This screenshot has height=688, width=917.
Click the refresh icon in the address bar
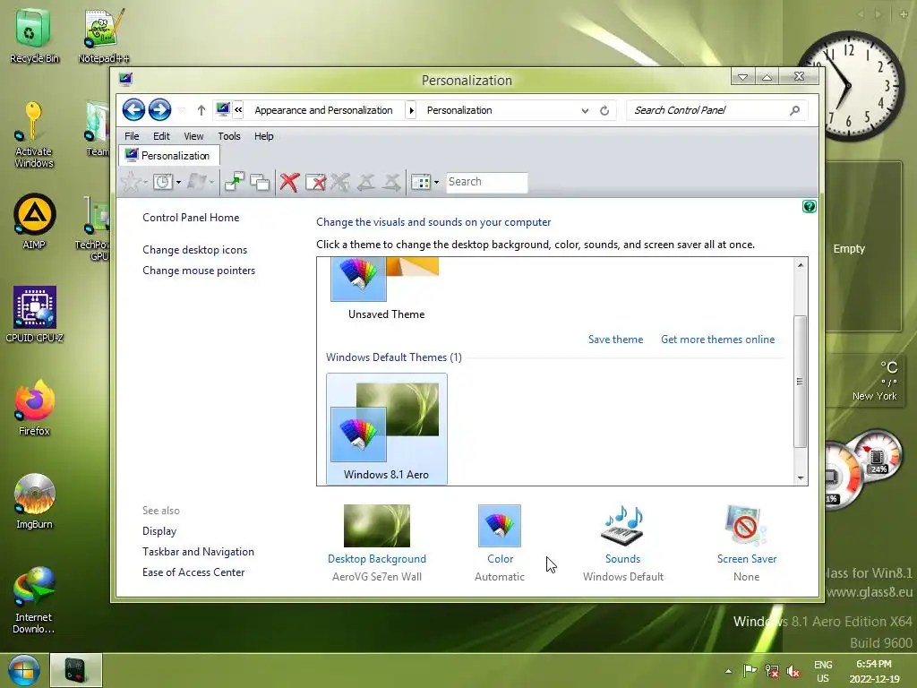coord(604,110)
